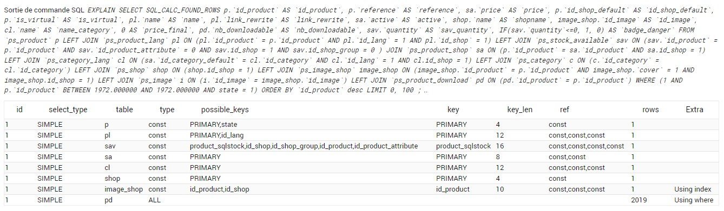Viewport: 724px width, 211px height.
Task: Click the Extra column header
Action: (x=694, y=110)
